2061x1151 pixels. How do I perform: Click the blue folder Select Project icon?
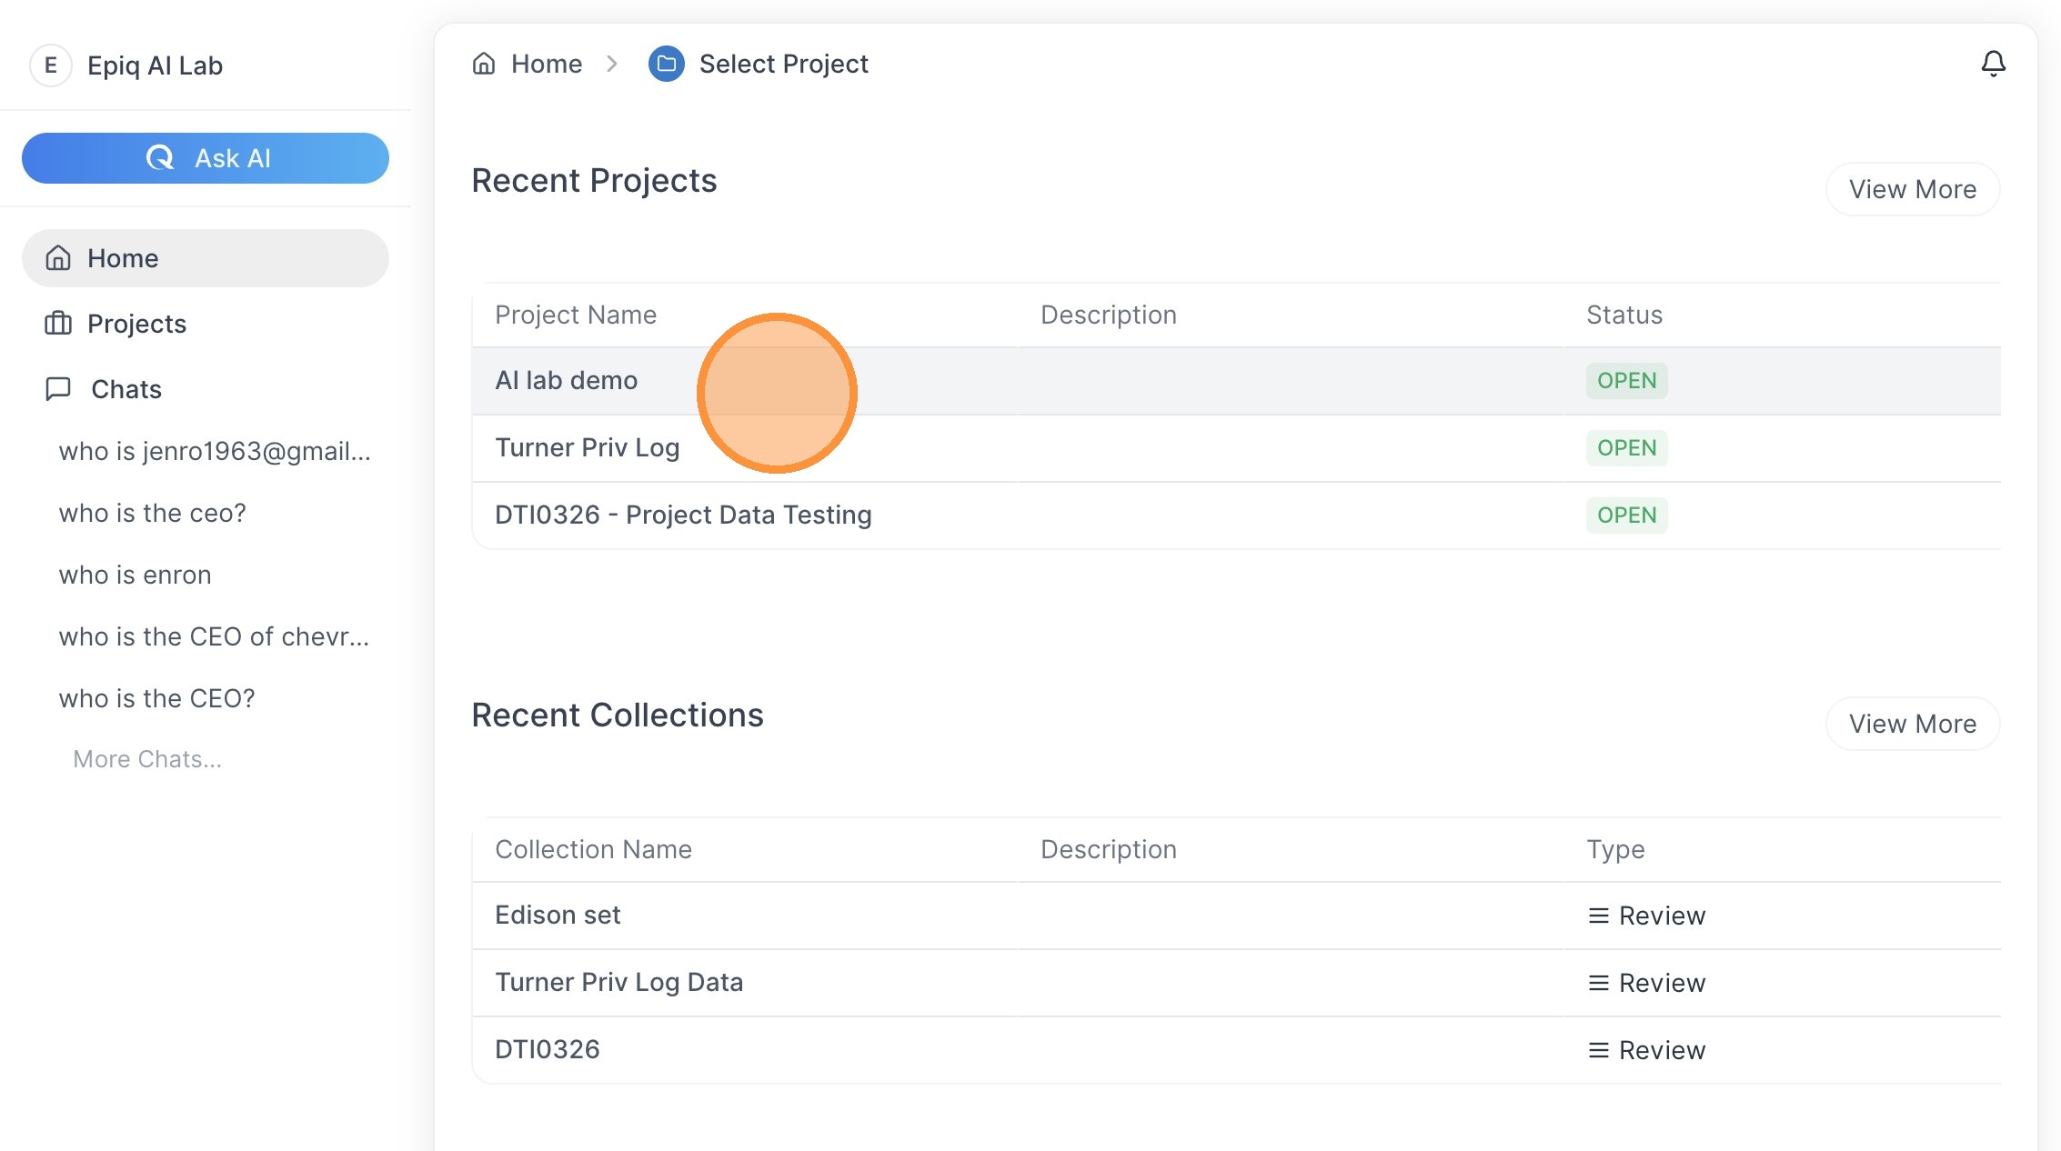tap(667, 64)
